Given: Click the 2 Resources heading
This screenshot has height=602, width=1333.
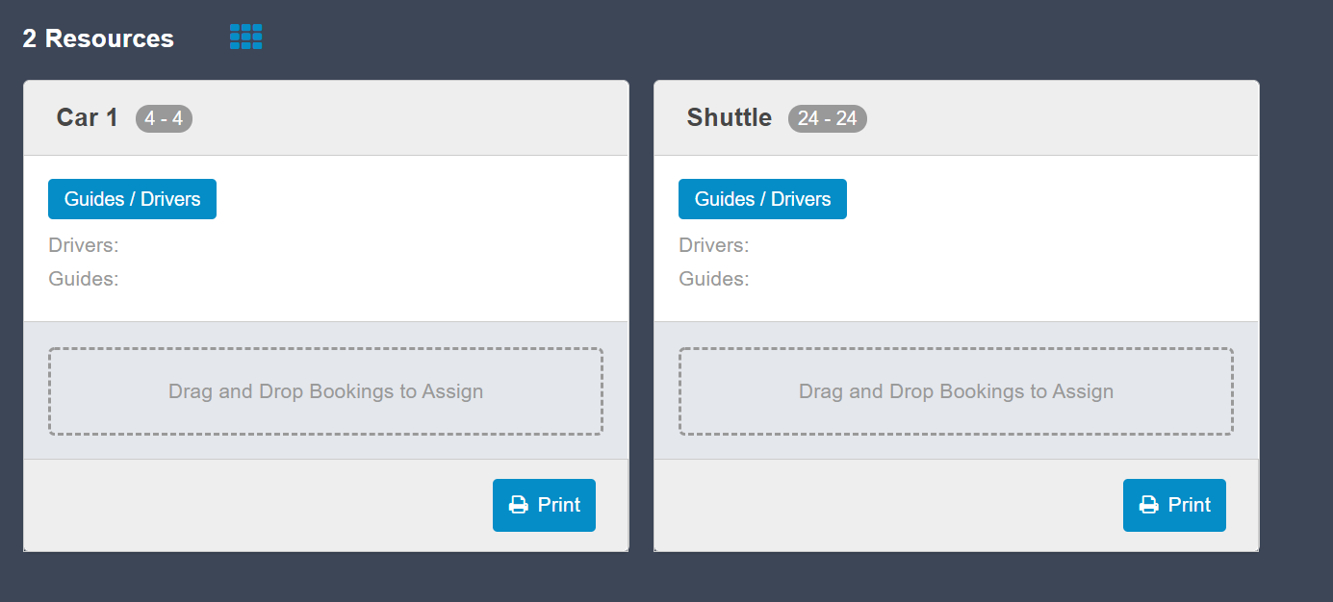Looking at the screenshot, I should (x=98, y=38).
